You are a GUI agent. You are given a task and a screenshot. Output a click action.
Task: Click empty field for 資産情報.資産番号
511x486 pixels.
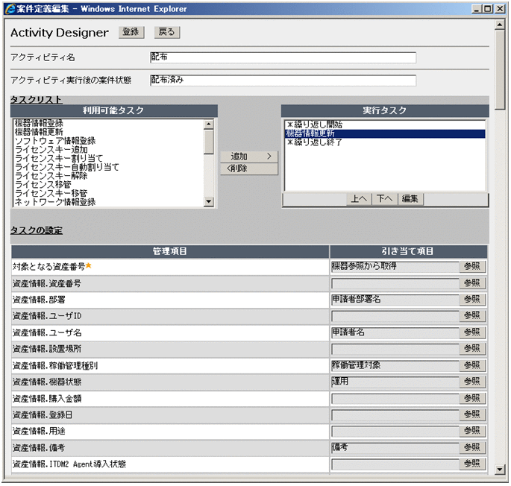point(395,283)
